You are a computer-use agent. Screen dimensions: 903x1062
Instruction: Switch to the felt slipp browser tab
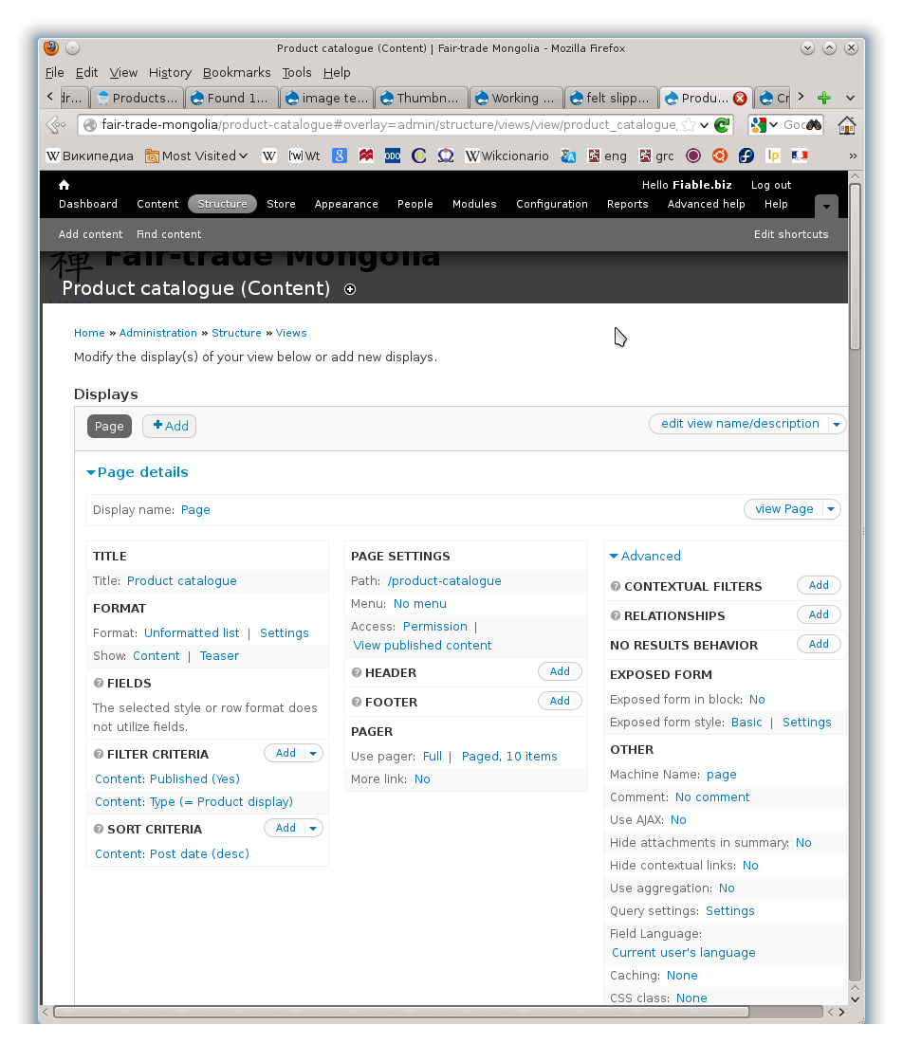610,97
